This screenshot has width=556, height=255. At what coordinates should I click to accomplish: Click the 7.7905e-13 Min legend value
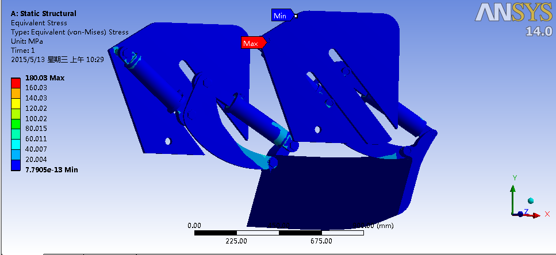coord(51,170)
